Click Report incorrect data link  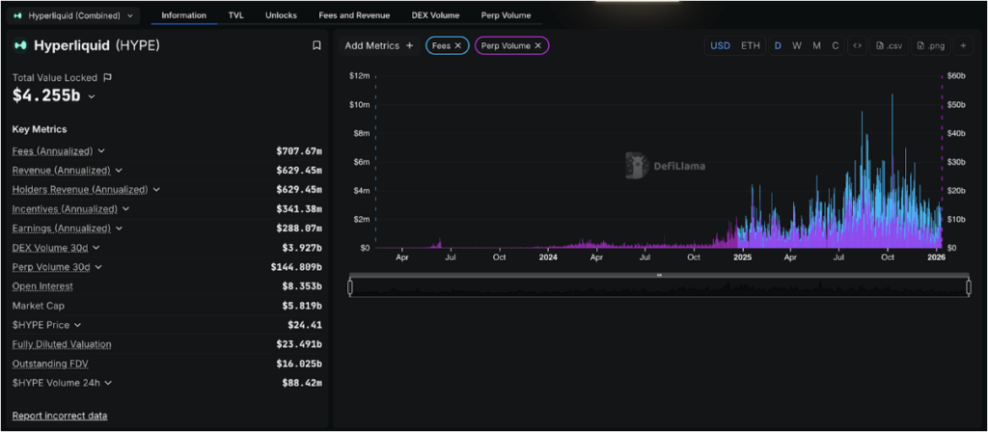60,416
